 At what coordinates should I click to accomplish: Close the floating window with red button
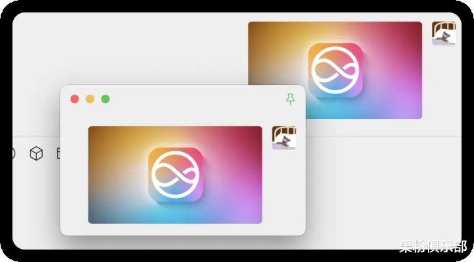[x=74, y=99]
